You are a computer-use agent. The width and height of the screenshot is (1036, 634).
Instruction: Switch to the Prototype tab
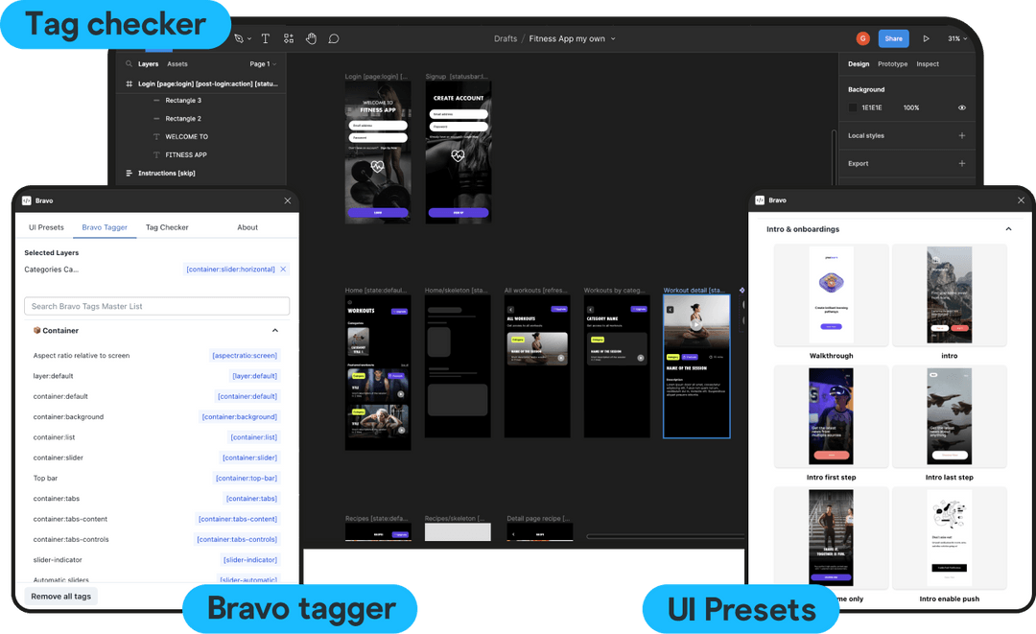tap(892, 63)
